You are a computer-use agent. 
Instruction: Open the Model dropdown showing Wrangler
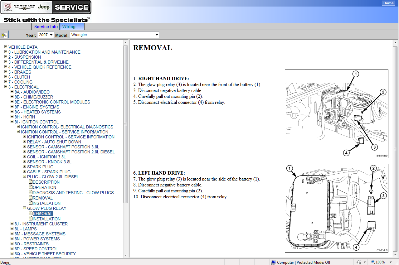pyautogui.click(x=114, y=35)
